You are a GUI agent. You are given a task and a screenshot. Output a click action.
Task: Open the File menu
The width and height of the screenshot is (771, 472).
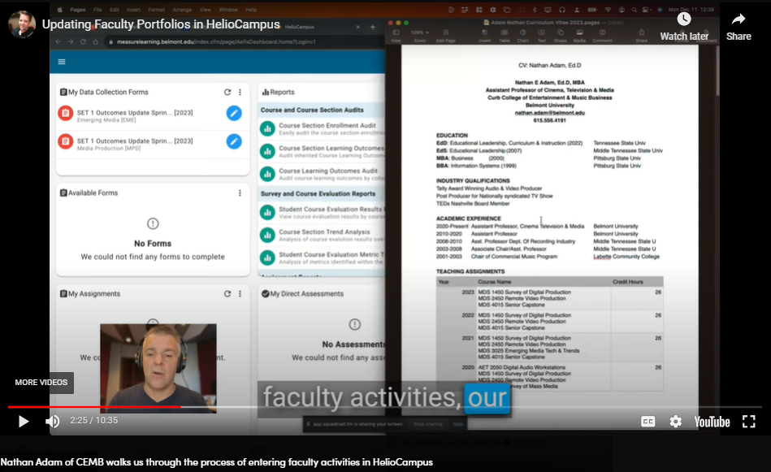[97, 9]
